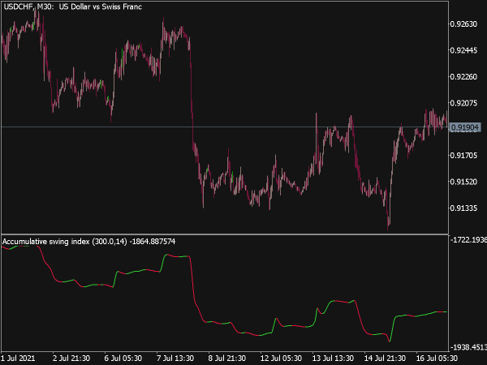This screenshot has height=365, width=487.
Task: Click the 1 Jul 2021 time label
Action: [x=18, y=359]
